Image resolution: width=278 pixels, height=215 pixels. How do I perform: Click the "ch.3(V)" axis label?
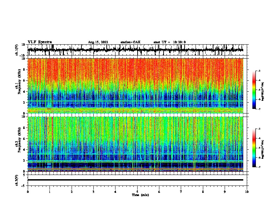[x=16, y=180]
